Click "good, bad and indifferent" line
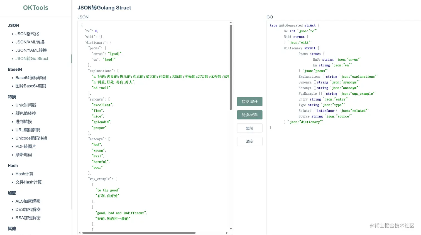The width and height of the screenshot is (421, 235). pos(121,213)
